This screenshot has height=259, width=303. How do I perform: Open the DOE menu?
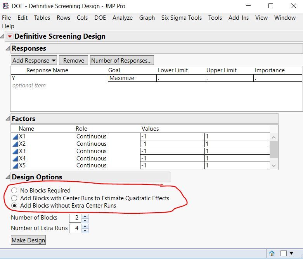100,18
